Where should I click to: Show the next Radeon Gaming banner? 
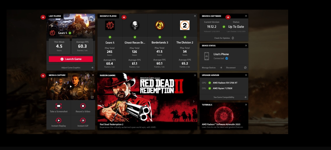(194, 101)
